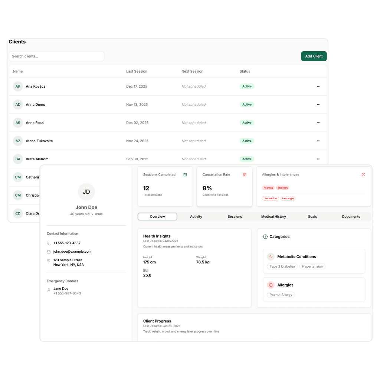Click the red calendar icon on Cancellation Rate card
Screen dimensions: 380x380
(244, 174)
